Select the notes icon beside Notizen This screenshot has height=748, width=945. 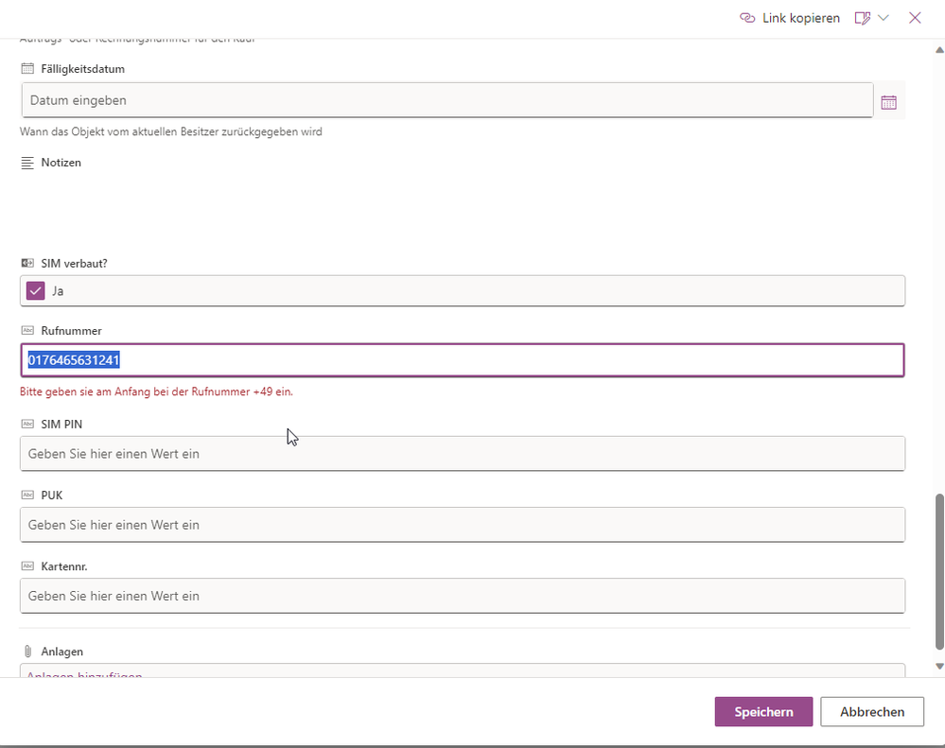(26, 162)
